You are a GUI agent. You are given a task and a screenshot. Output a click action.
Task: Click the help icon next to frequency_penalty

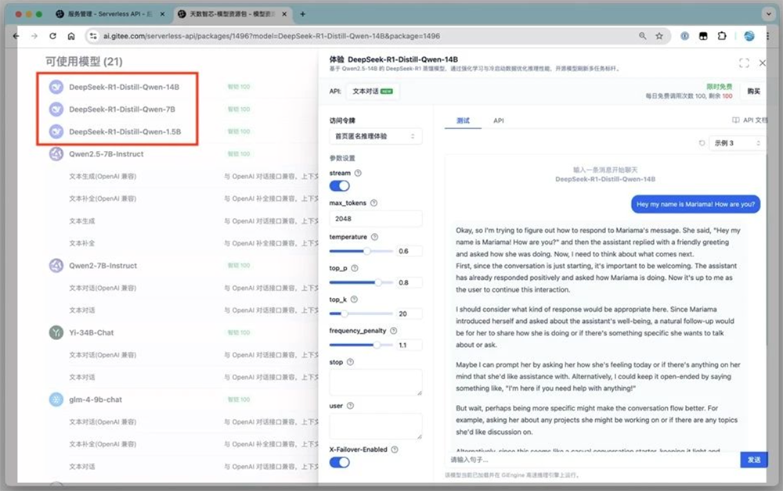pos(393,331)
